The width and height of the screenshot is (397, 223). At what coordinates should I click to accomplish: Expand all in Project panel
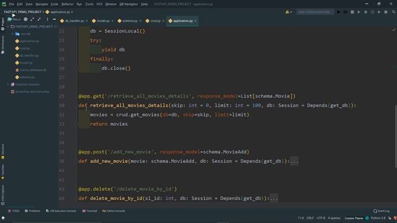point(32,19)
